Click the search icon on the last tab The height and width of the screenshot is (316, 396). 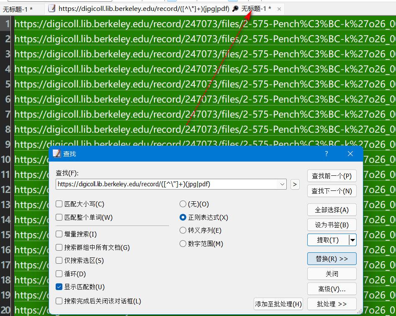(x=235, y=8)
